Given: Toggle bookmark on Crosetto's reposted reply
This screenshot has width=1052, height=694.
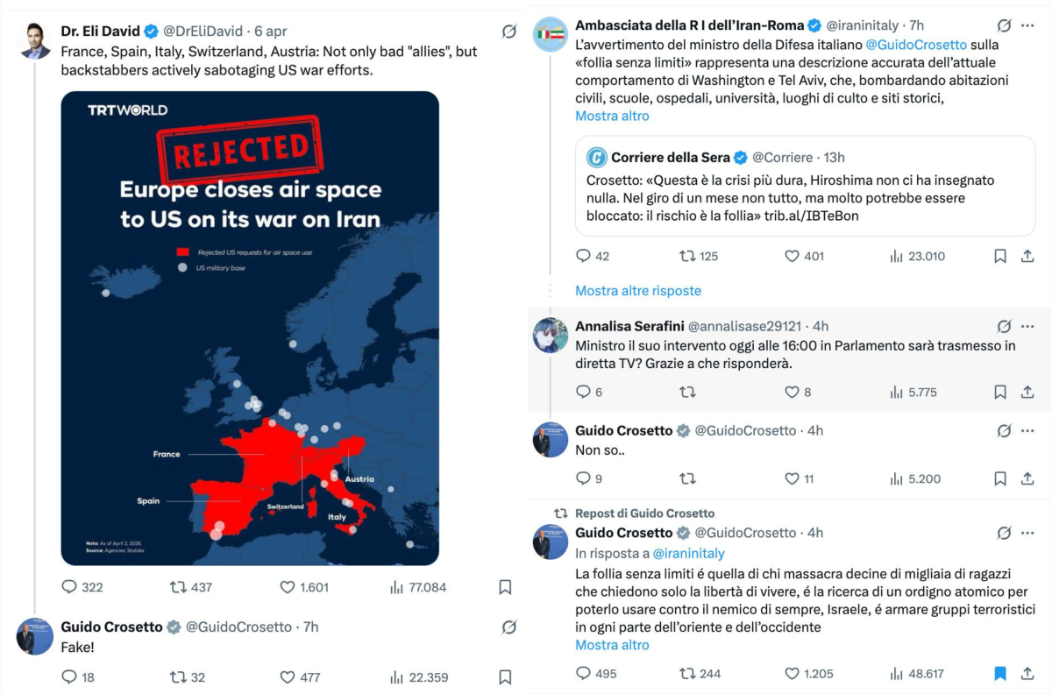Looking at the screenshot, I should coord(999,673).
